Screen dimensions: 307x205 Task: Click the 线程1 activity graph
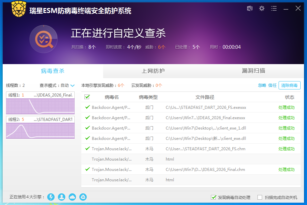40,106
